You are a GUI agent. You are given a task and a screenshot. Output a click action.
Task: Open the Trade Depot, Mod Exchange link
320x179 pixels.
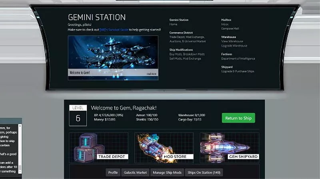(187, 37)
